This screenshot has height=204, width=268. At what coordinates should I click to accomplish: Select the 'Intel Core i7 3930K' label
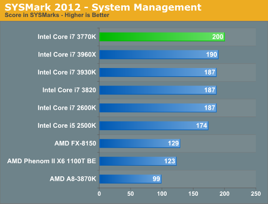click(x=67, y=72)
